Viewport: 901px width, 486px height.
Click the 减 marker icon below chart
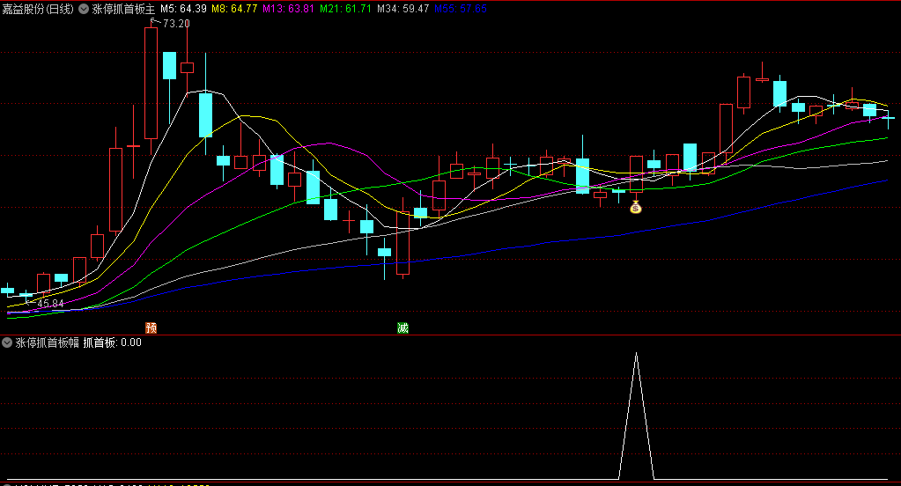[x=402, y=328]
